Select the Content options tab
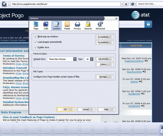 (57, 25)
